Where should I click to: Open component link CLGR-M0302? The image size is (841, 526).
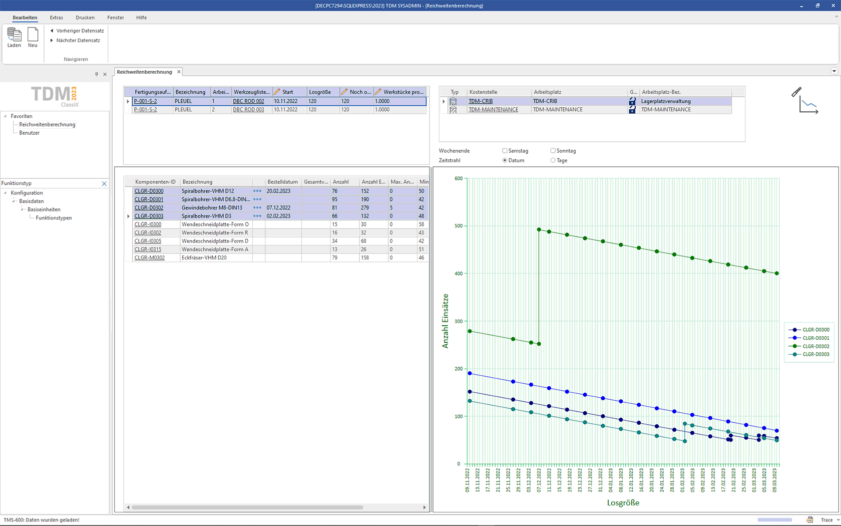coord(149,258)
